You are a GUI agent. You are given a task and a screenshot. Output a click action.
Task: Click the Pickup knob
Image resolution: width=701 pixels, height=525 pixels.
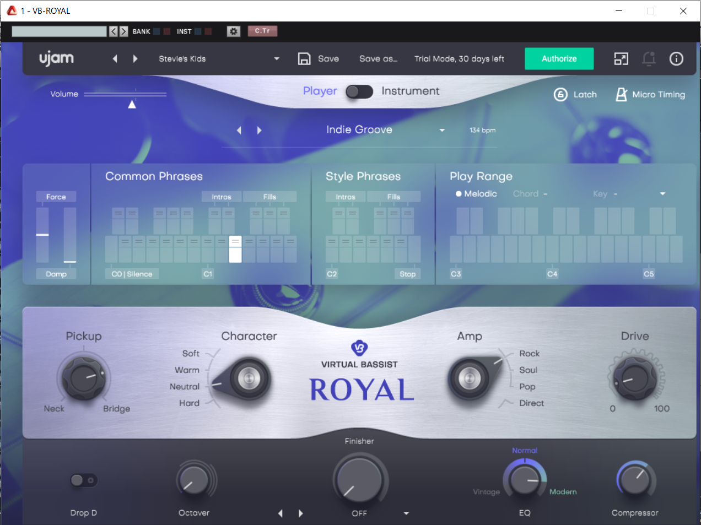84,378
